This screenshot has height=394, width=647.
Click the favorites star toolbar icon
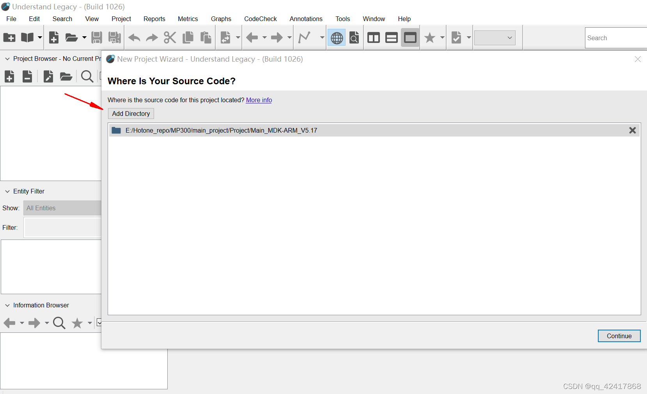(430, 38)
